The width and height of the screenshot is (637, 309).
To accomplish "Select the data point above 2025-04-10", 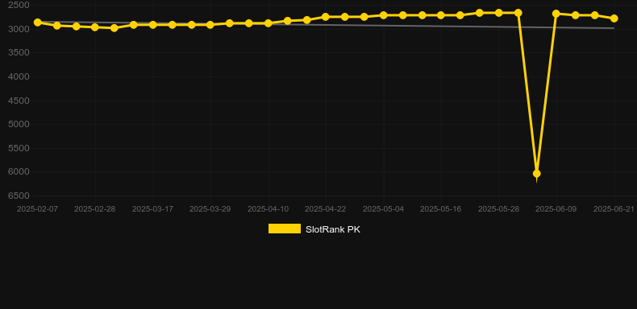I will tap(269, 23).
